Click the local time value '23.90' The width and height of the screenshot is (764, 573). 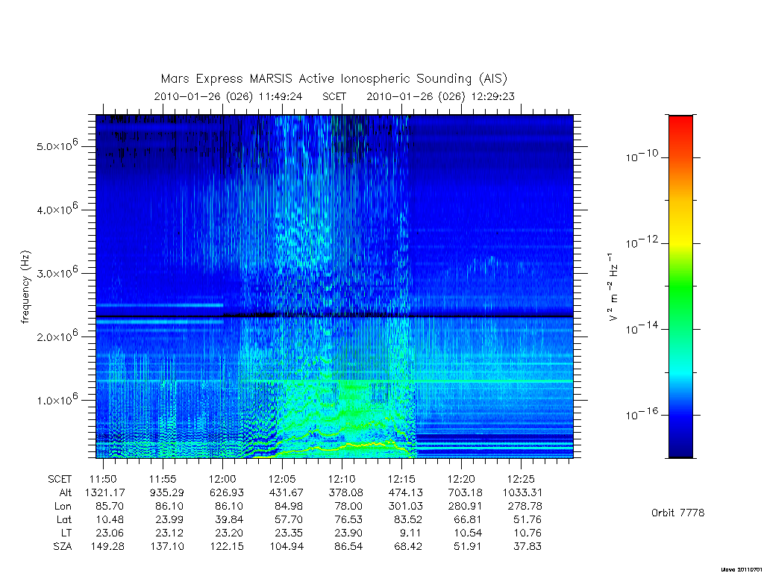(x=349, y=533)
